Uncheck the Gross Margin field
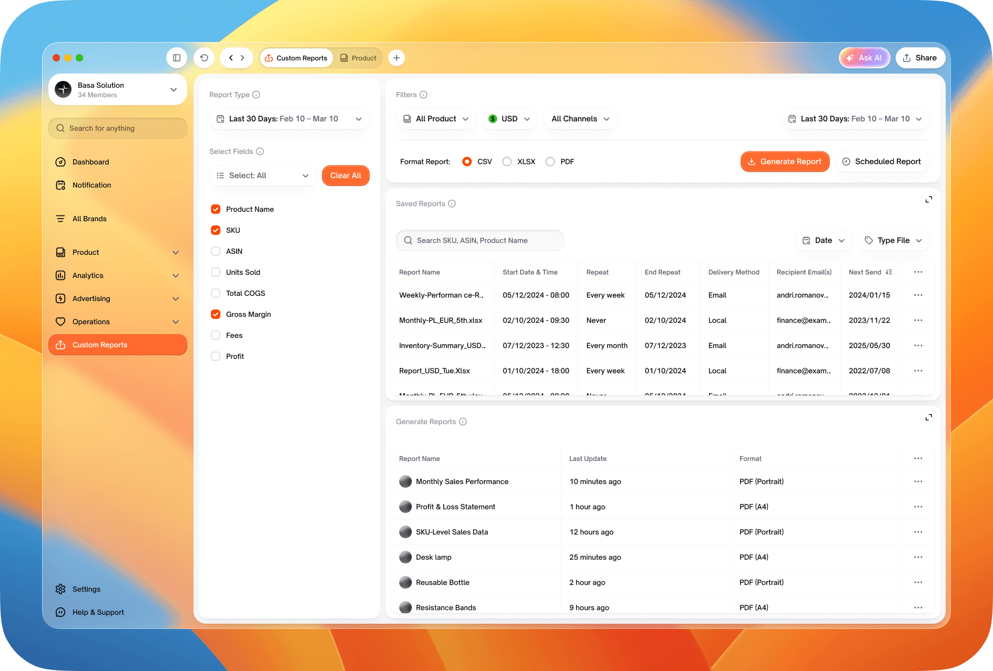Viewport: 993px width, 671px height. (x=216, y=314)
